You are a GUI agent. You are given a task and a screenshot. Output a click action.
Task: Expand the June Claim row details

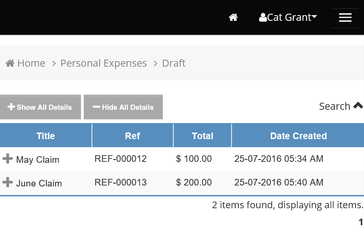coord(8,182)
